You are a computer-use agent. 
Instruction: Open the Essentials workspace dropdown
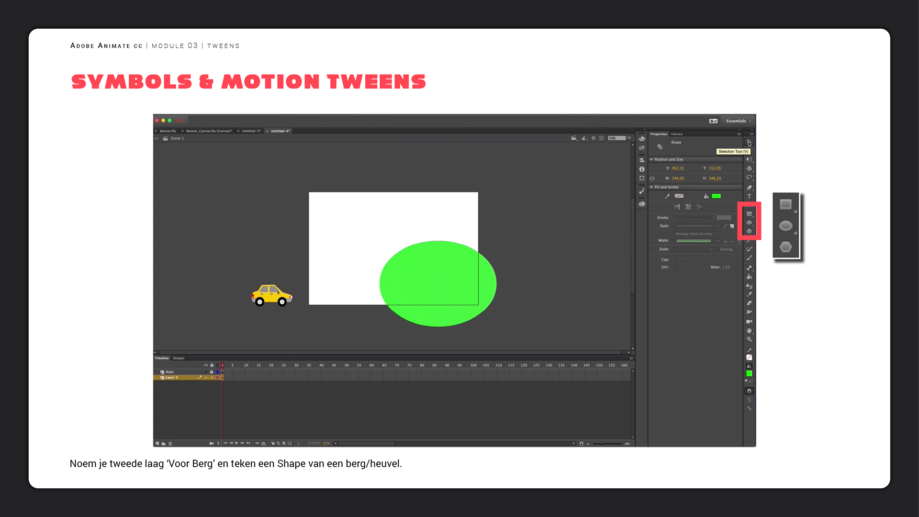coord(738,121)
